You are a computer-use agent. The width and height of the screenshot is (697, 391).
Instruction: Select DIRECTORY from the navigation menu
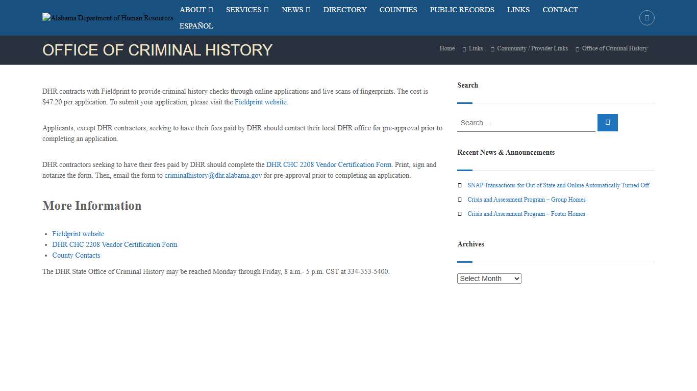[345, 10]
